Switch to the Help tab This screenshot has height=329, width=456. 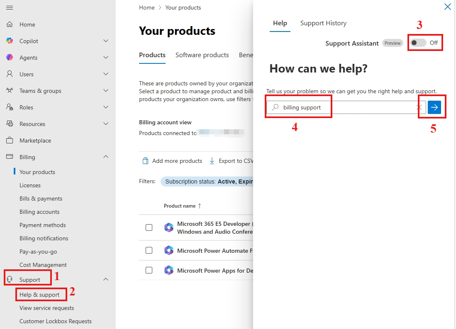[x=280, y=23]
